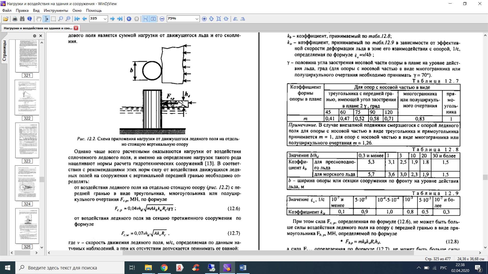Open the Вид menu
The width and height of the screenshot is (488, 274).
tap(36, 10)
